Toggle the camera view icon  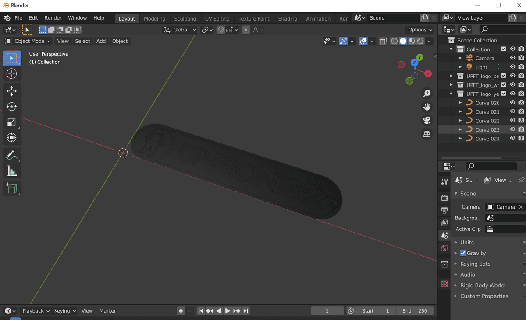[x=426, y=120]
